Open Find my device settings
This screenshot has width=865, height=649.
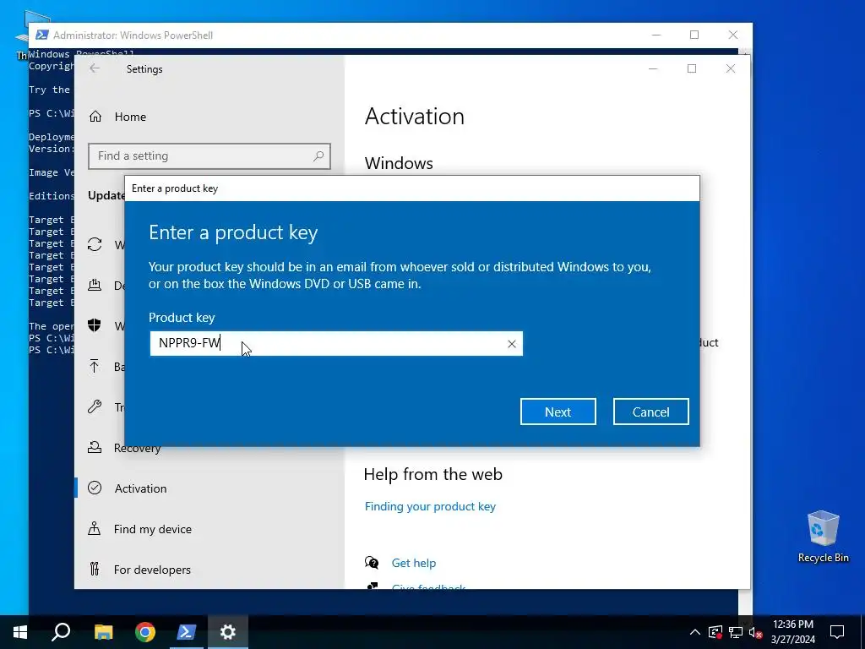point(152,529)
